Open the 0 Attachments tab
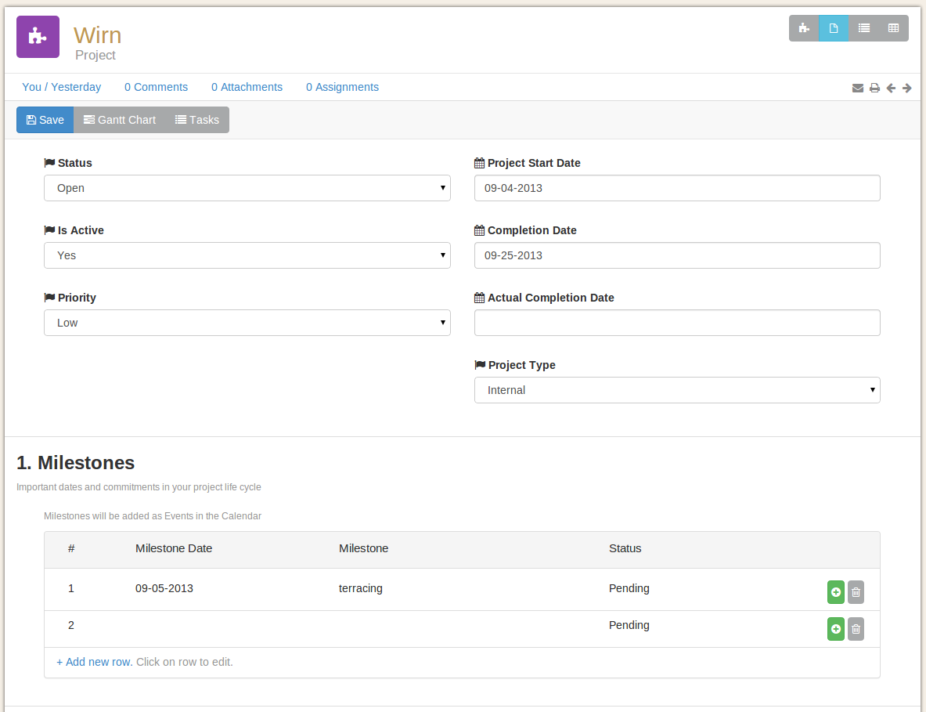This screenshot has width=926, height=712. [x=247, y=87]
